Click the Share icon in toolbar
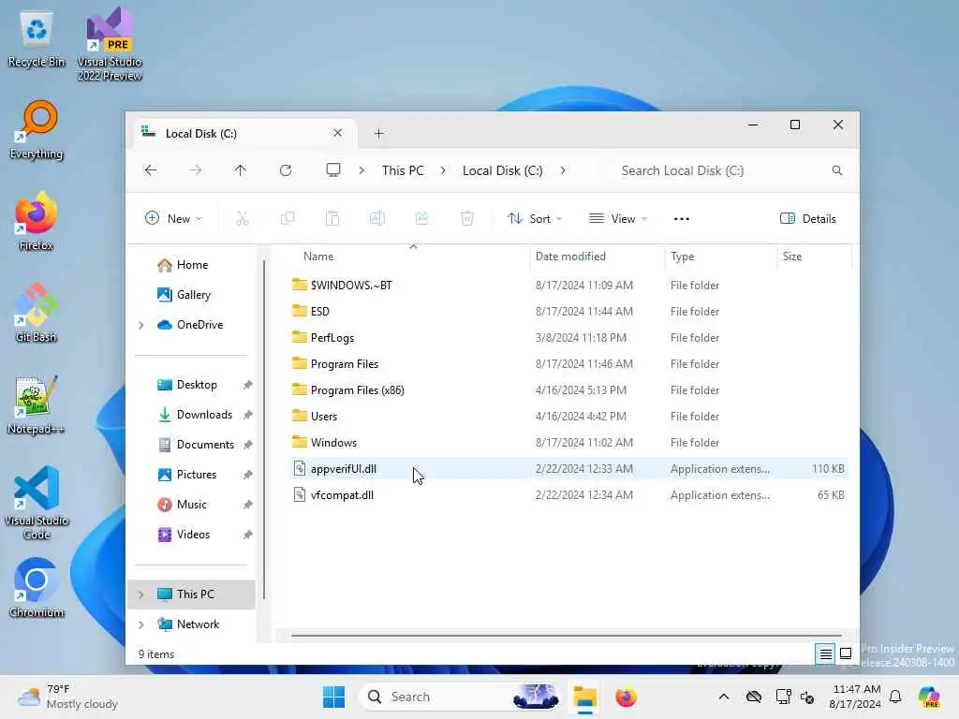Screen dimensions: 959x719 tap(422, 218)
